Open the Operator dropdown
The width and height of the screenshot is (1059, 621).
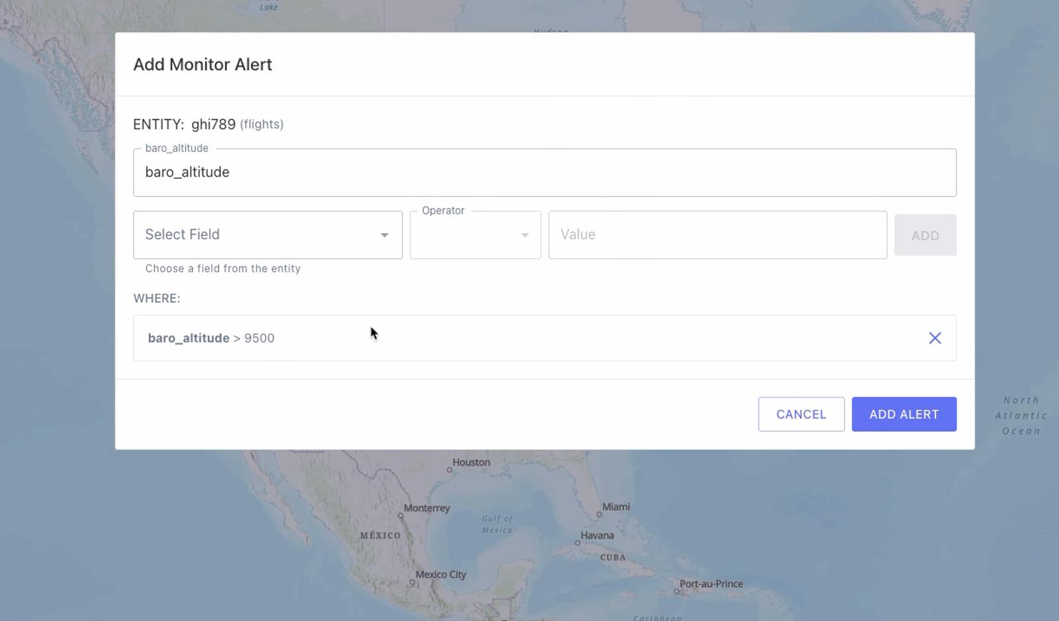pyautogui.click(x=475, y=235)
